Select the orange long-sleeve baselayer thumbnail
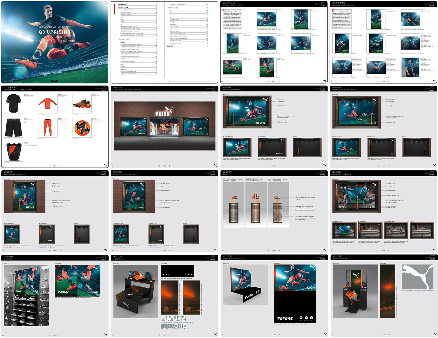Viewport: 438px width, 338px height. (48, 103)
